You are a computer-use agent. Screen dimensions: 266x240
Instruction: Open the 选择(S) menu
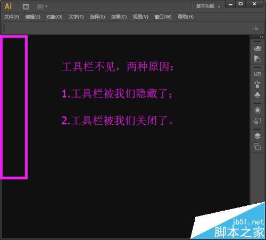(97, 17)
